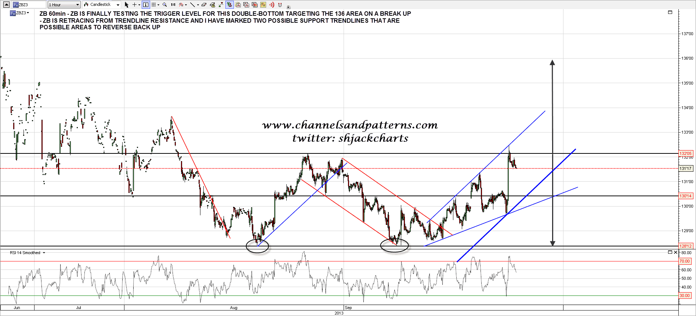Reset chart scale with 1:1 icon
This screenshot has height=316, width=696.
pyautogui.click(x=173, y=5)
